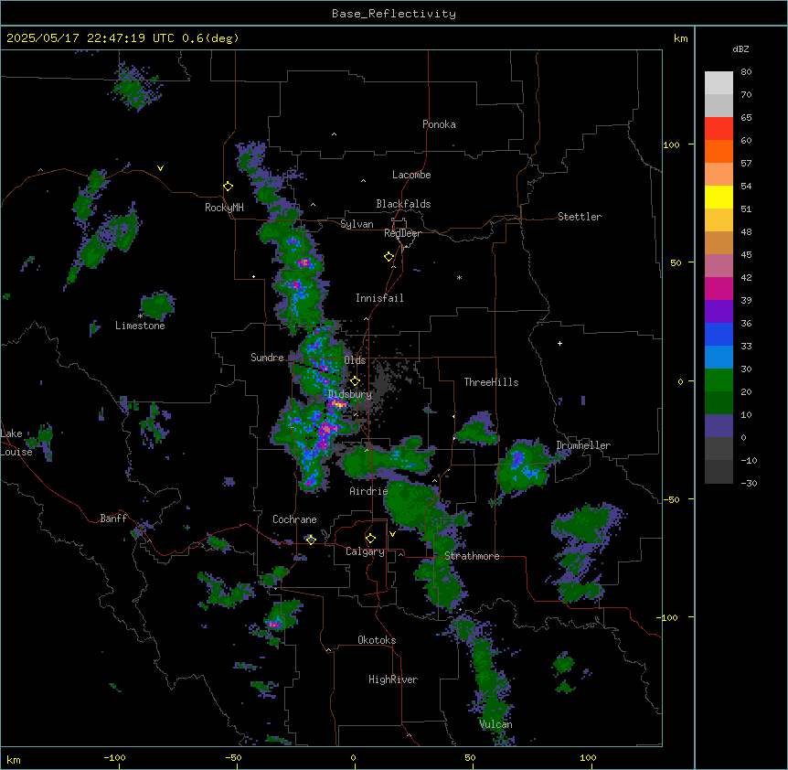Click the Ponoka city label
This screenshot has width=788, height=770.
pos(439,124)
